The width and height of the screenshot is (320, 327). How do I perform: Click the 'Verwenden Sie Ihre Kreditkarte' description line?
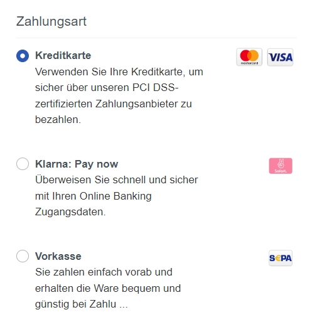pos(119,72)
